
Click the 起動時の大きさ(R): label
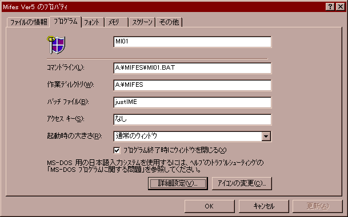pos(74,135)
